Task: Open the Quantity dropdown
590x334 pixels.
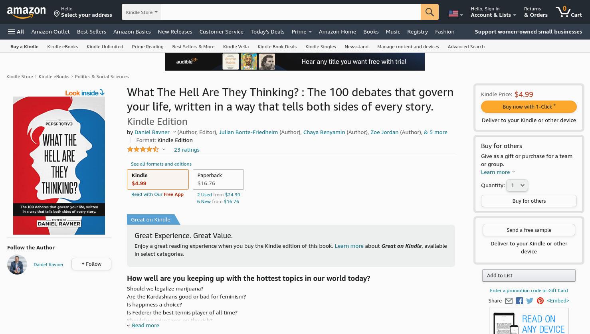Action: [x=517, y=185]
